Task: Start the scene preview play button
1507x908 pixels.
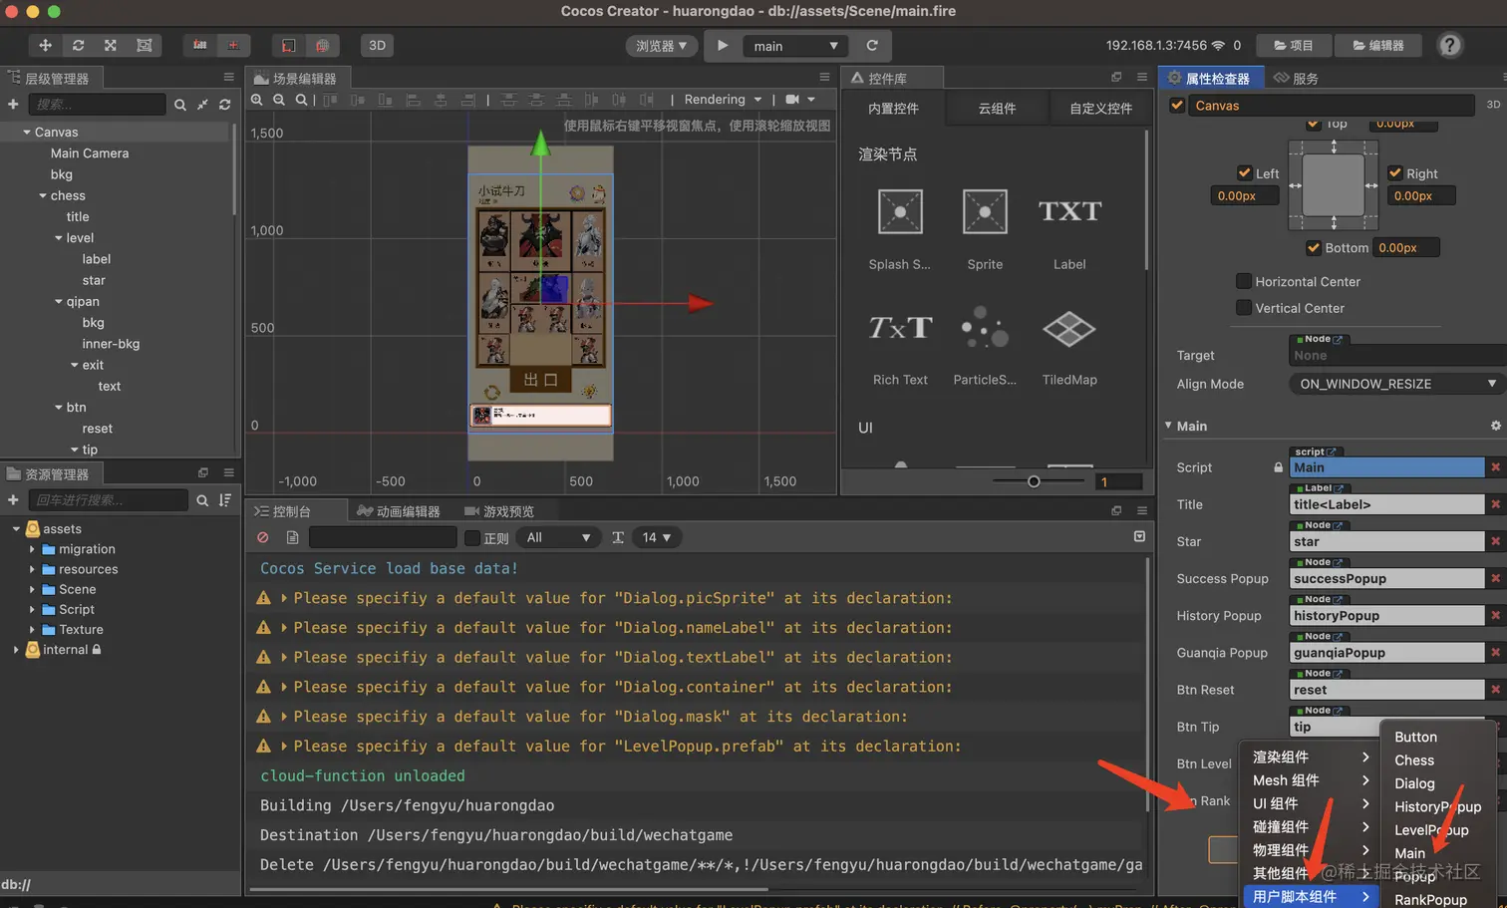Action: [723, 45]
